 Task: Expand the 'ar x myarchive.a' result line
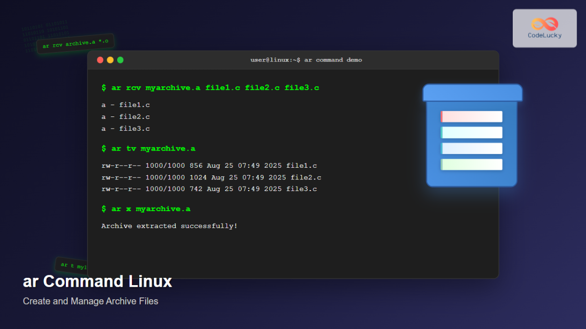pos(146,209)
